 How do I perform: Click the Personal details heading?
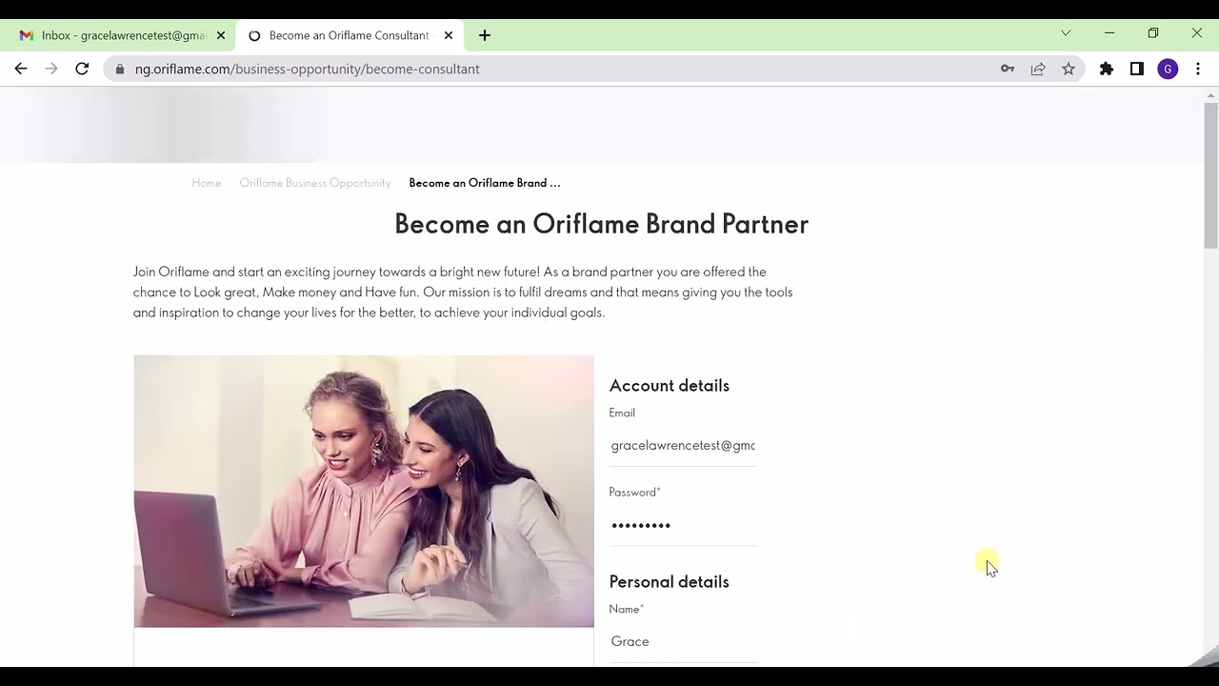(669, 581)
